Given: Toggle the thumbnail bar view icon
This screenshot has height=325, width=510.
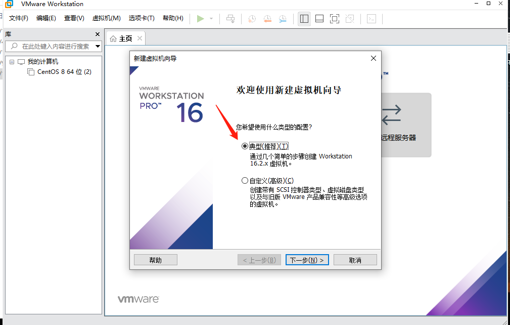Looking at the screenshot, I should tap(319, 19).
